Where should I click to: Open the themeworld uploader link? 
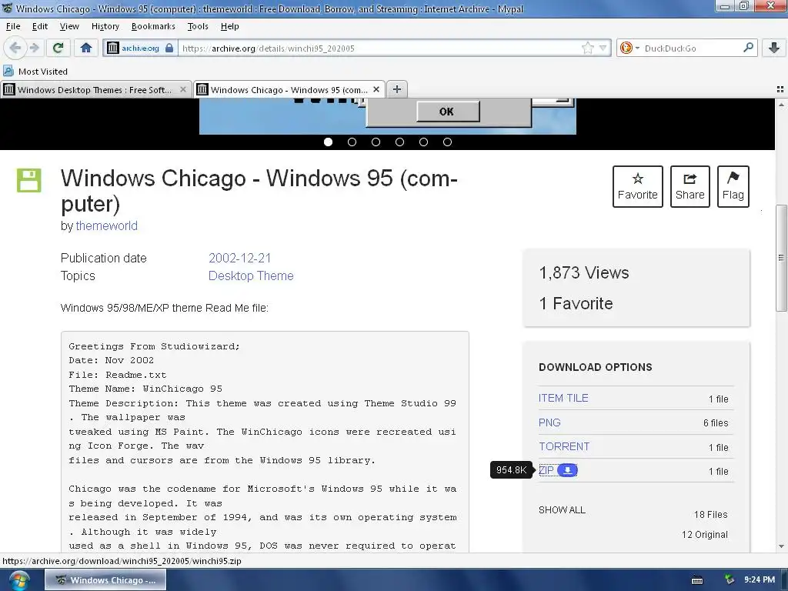click(x=106, y=225)
